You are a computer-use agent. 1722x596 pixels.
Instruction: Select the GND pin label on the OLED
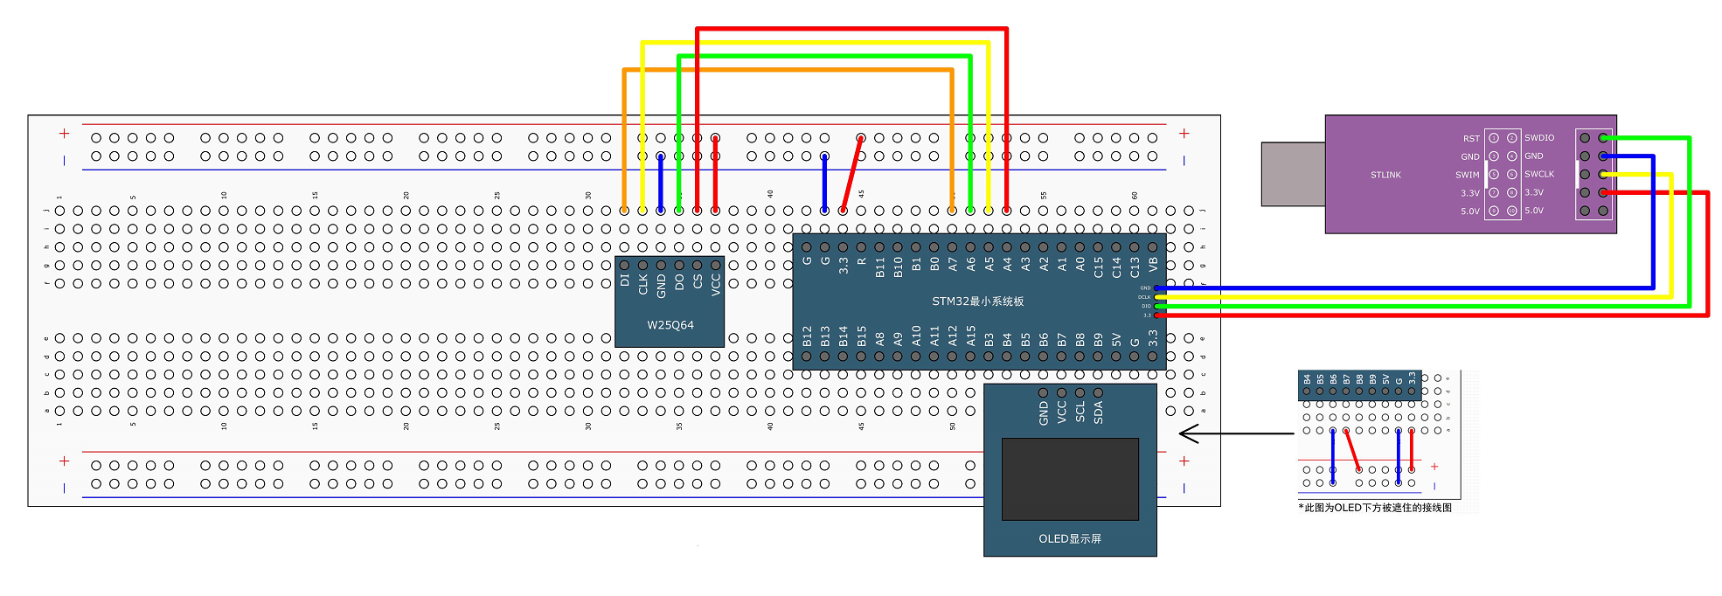click(1044, 413)
